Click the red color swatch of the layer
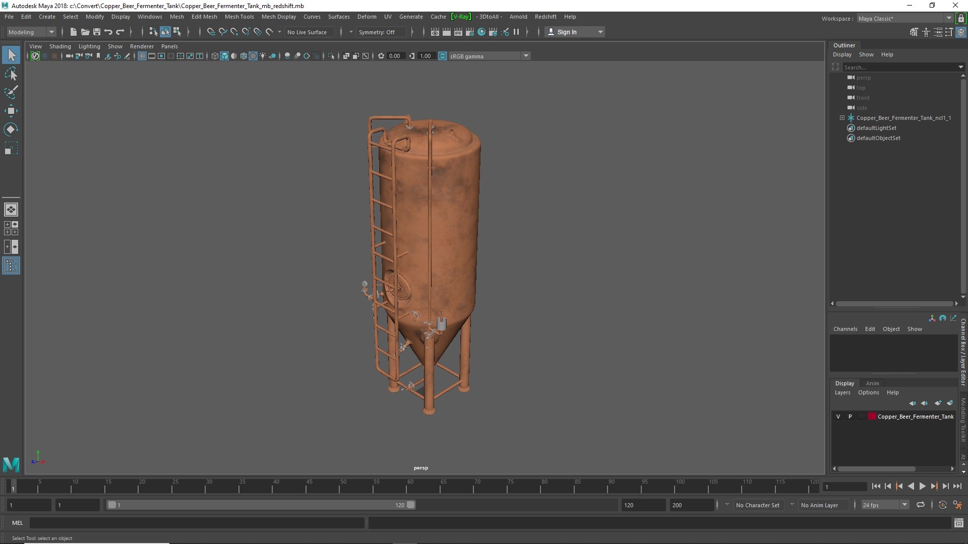Viewport: 968px width, 544px height. coord(872,417)
